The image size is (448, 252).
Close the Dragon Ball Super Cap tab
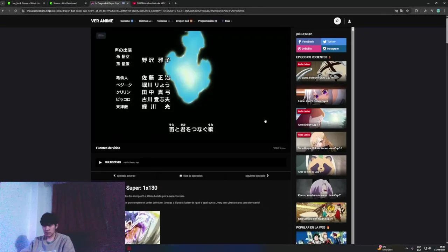127,3
